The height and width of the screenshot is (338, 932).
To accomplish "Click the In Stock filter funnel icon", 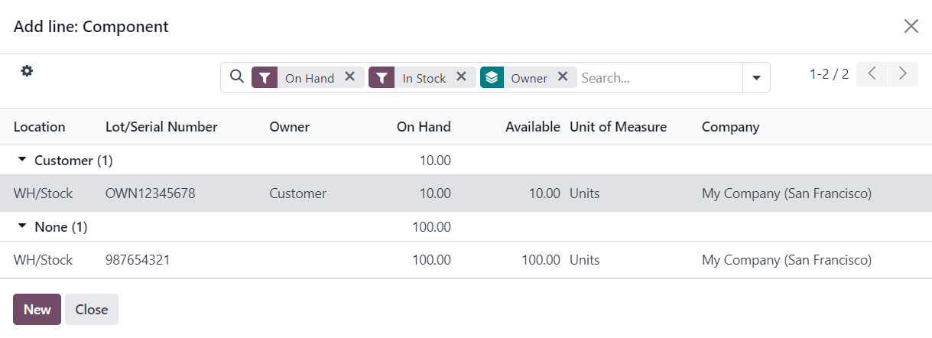I will [x=382, y=77].
